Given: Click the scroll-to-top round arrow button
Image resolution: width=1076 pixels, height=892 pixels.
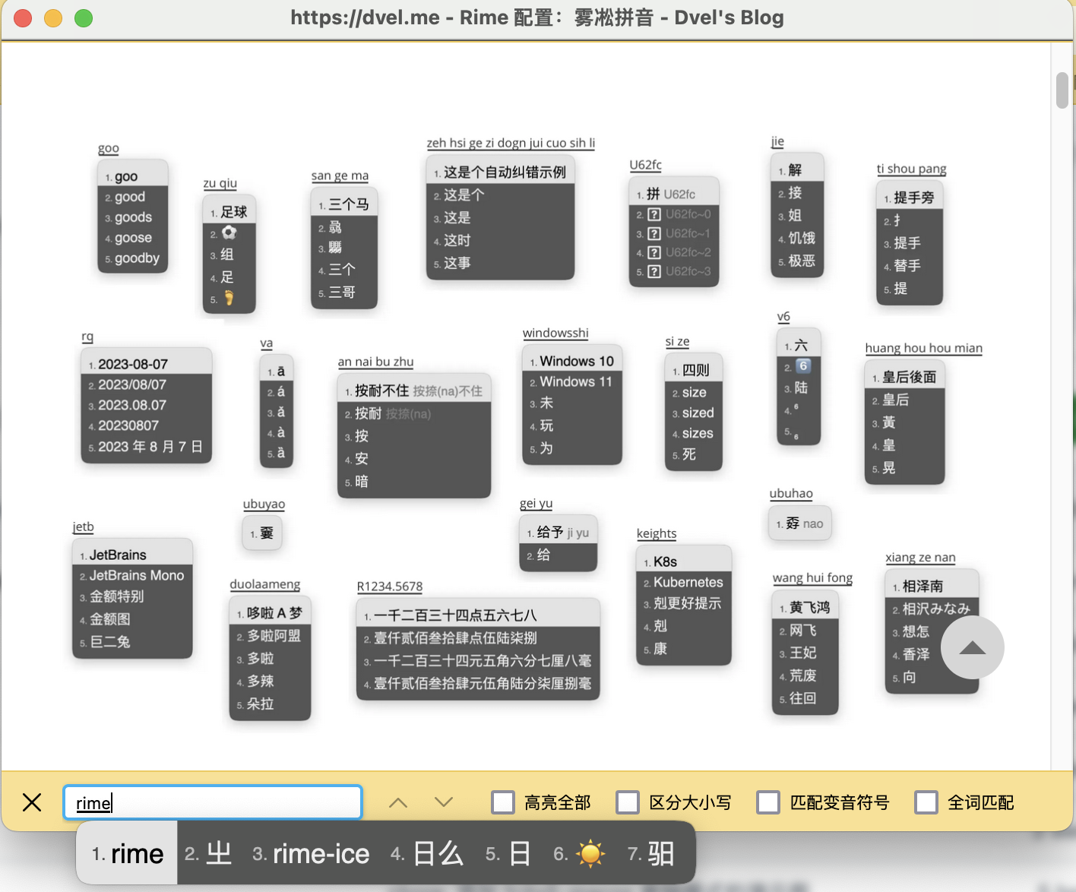Looking at the screenshot, I should click(972, 647).
